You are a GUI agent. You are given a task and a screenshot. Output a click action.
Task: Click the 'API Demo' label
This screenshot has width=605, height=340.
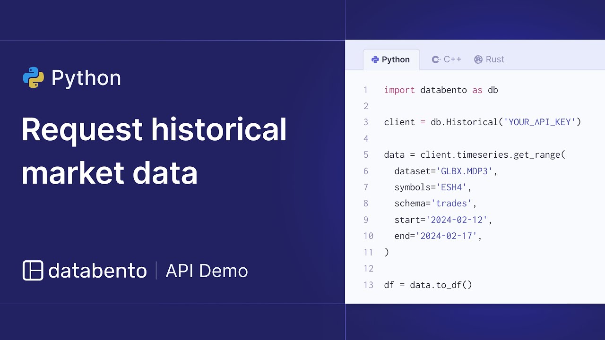207,271
